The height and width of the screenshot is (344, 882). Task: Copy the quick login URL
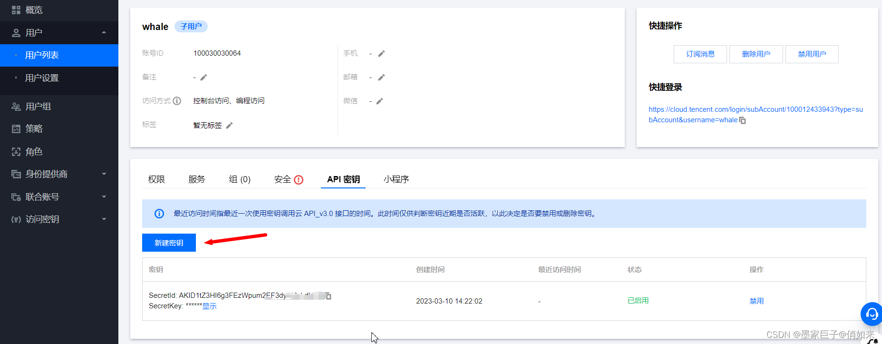click(743, 120)
